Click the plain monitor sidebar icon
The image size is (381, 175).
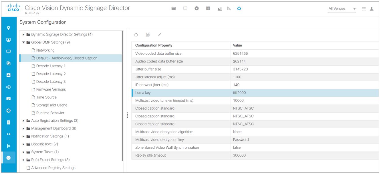[x=9, y=52]
